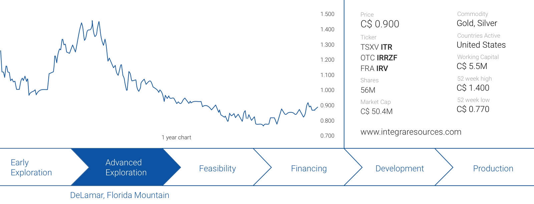Viewport: 534px width, 204px height.
Task: Click the FRA IRV ticker
Action: pos(374,68)
